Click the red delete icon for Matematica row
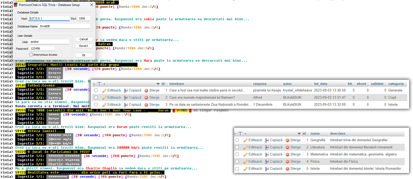This screenshot has width=413, height=179. pyautogui.click(x=287, y=155)
